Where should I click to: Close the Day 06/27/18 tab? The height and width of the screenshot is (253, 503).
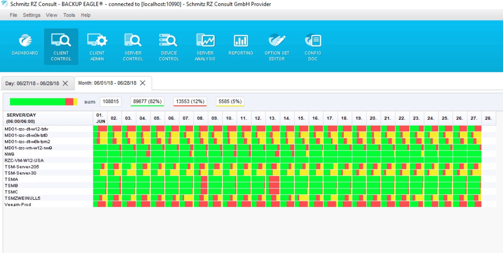click(x=65, y=83)
